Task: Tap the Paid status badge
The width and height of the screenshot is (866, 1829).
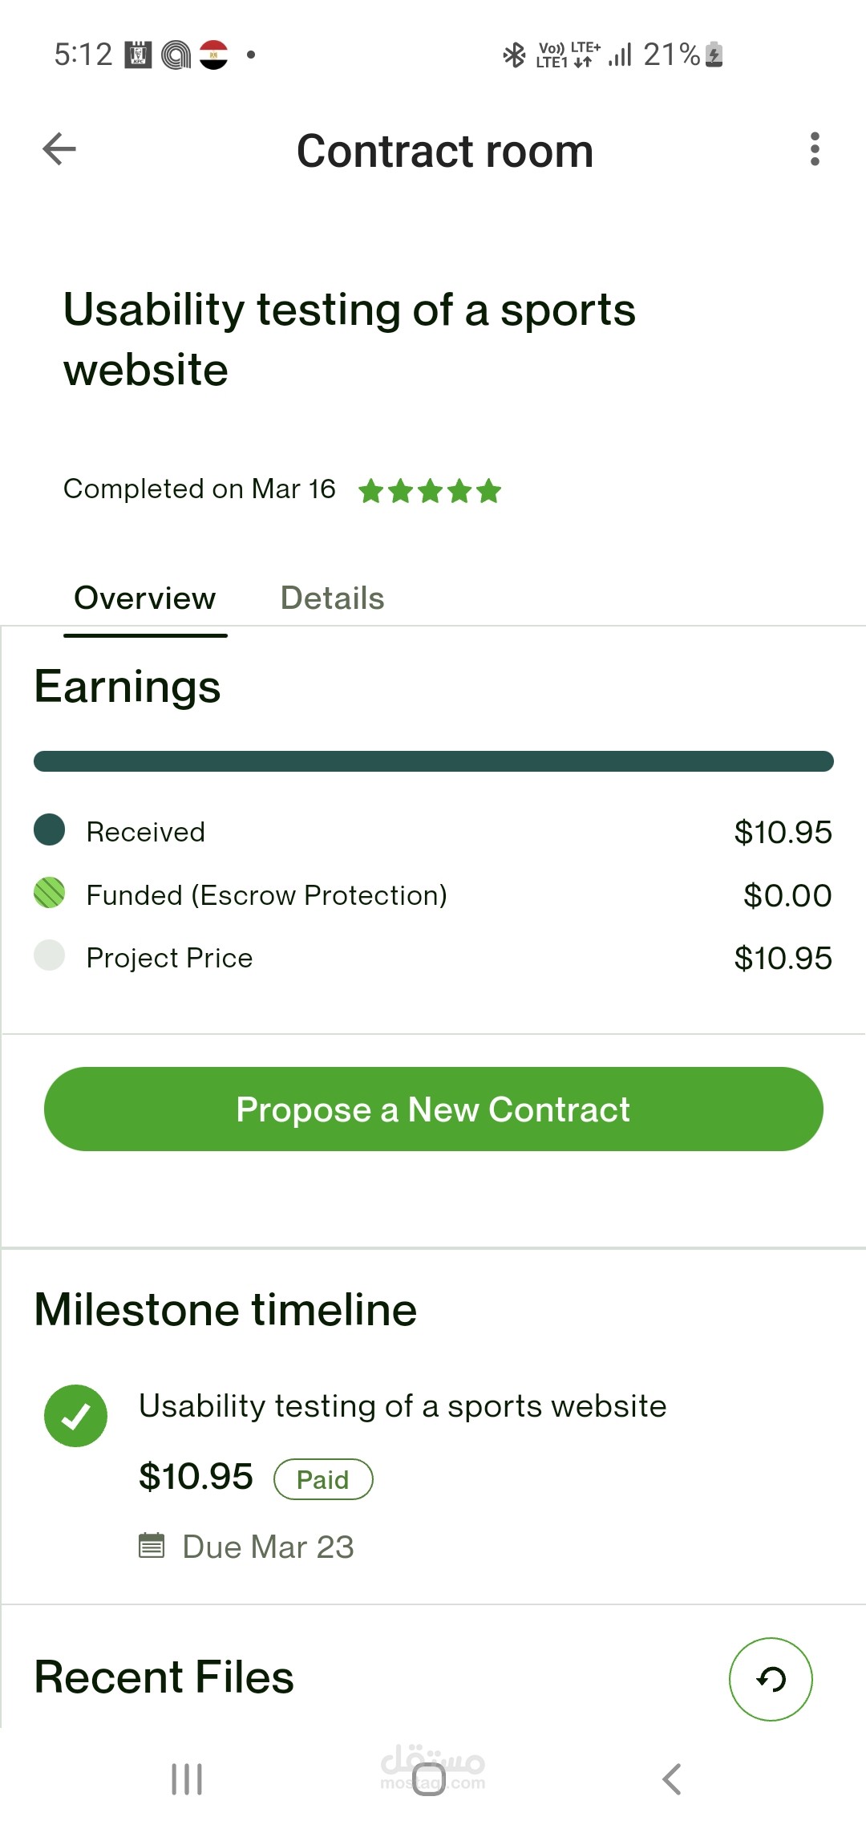Action: [323, 1479]
